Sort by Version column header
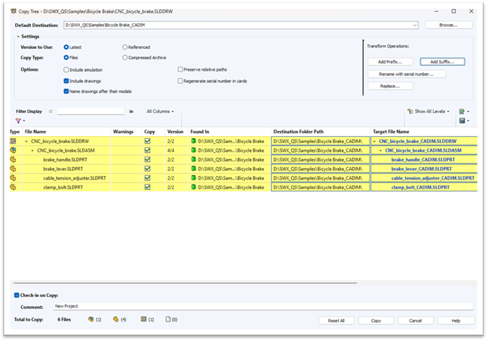 pyautogui.click(x=177, y=132)
